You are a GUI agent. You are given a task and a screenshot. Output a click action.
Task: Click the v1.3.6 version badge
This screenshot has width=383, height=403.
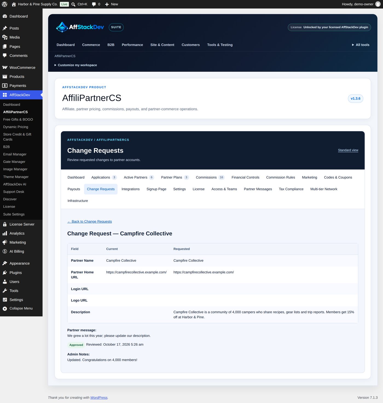355,99
